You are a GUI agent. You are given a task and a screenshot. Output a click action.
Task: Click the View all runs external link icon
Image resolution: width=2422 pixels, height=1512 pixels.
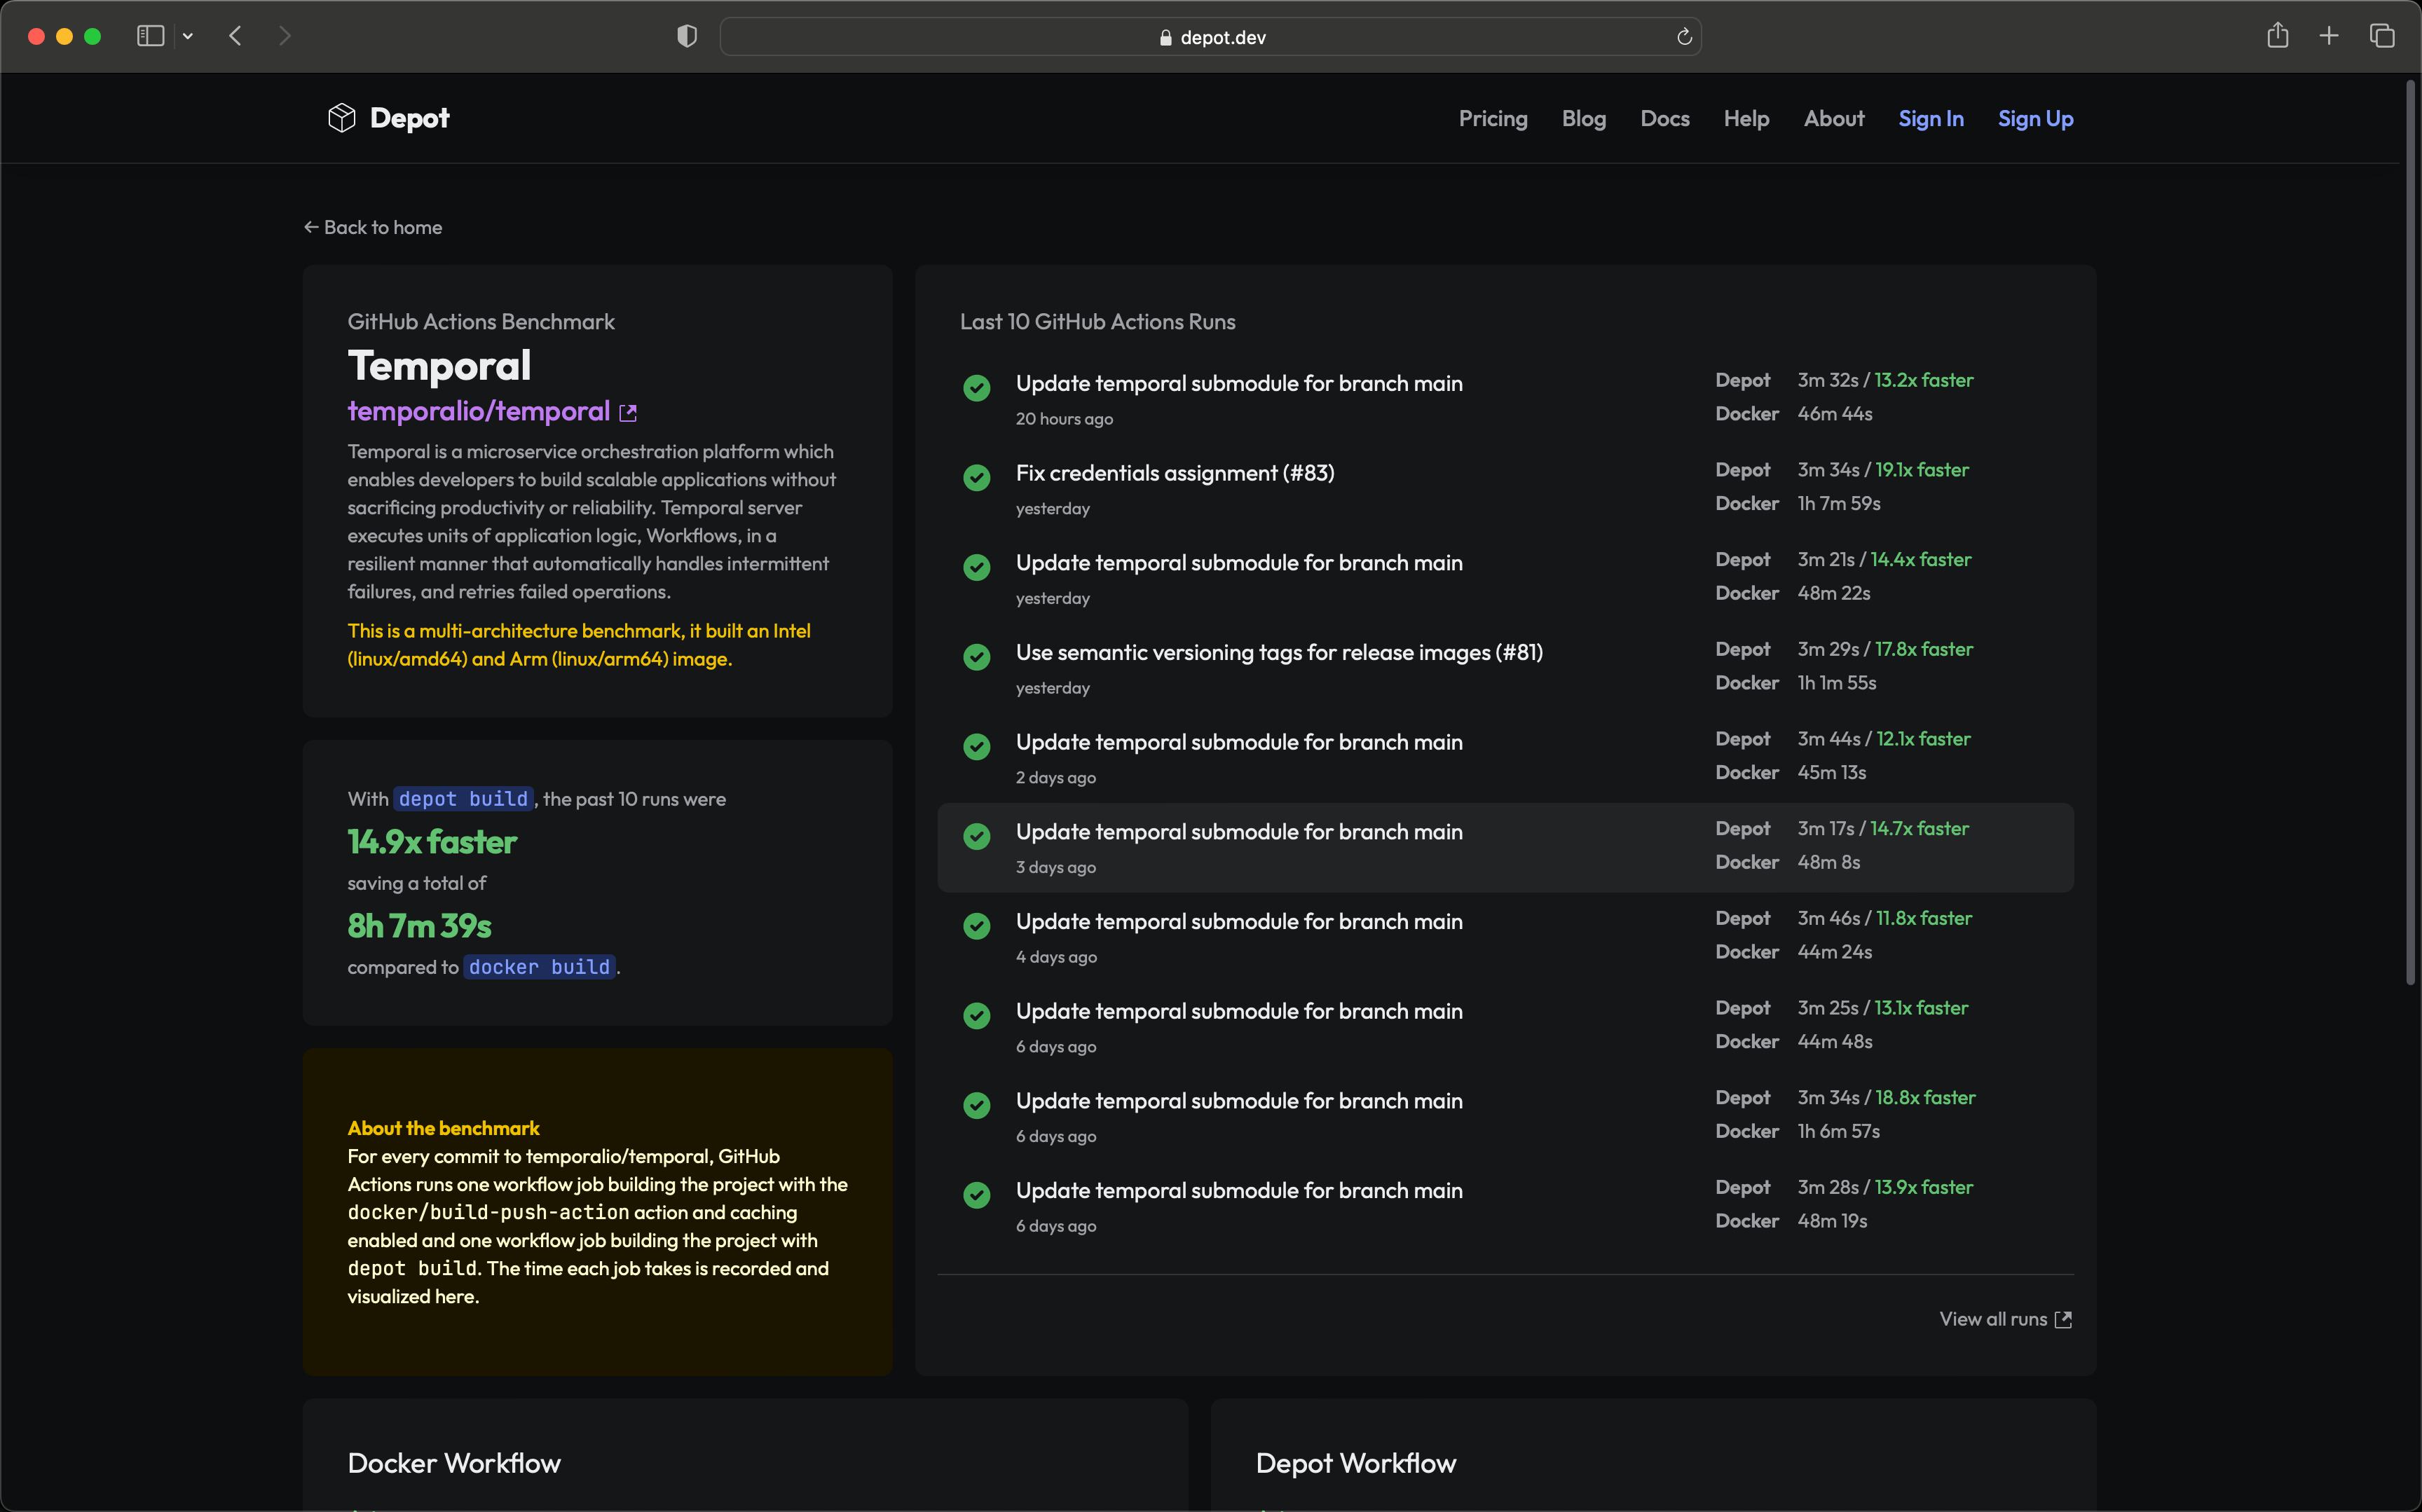pyautogui.click(x=2064, y=1319)
